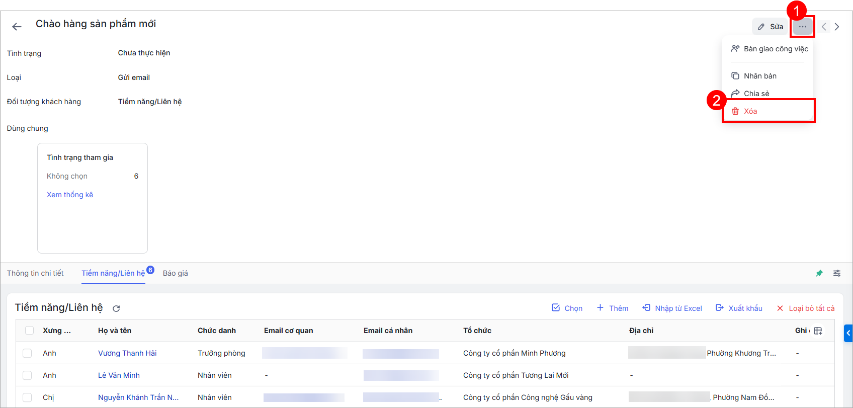This screenshot has width=853, height=408.
Task: Click the Email cơ quan column header
Action: [289, 331]
